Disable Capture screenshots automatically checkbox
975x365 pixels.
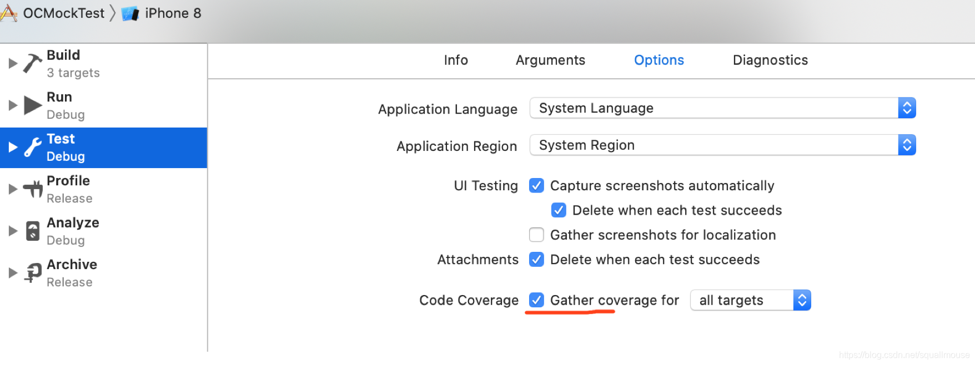coord(536,185)
